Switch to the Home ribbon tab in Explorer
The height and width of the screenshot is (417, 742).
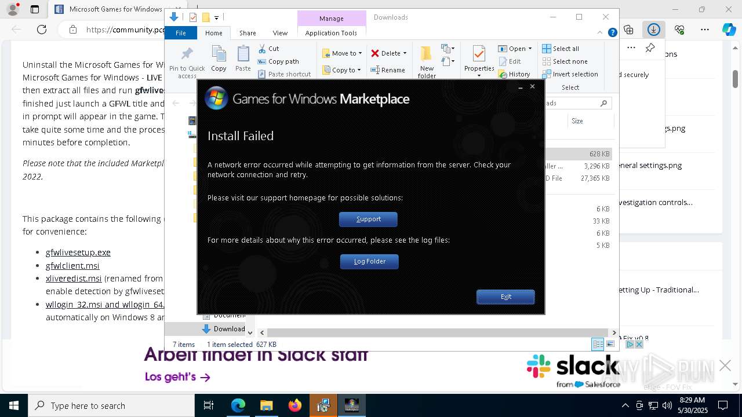213,33
